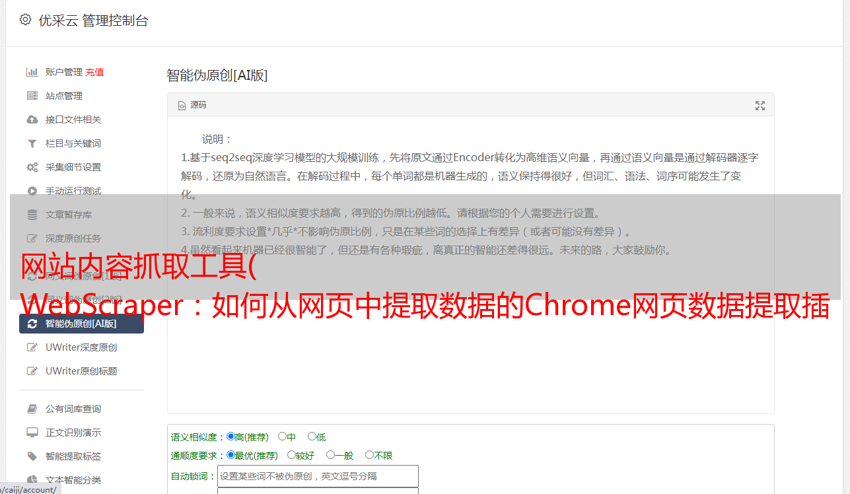Click the 采集细节设置 gears icon
Screen dimensions: 850x494
click(x=32, y=167)
